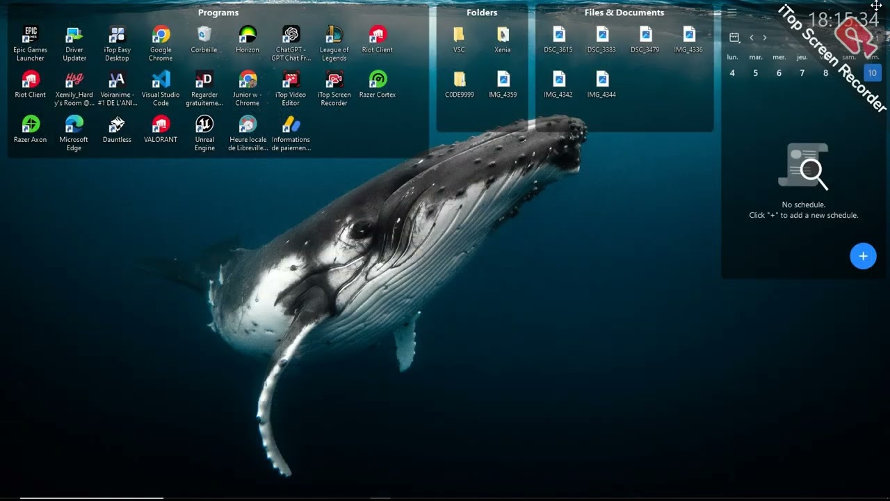This screenshot has height=501, width=890.
Task: Click the Files & Documents box title
Action: (624, 13)
